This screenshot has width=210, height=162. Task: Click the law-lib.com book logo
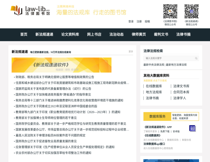30,10
